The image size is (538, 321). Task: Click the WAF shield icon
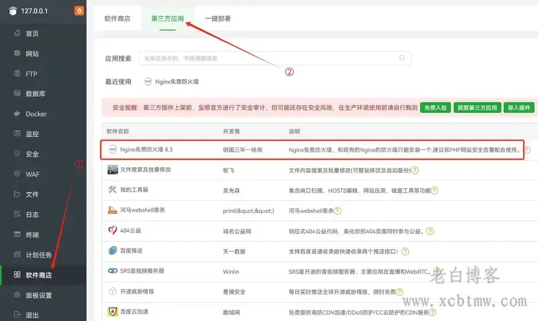tap(17, 174)
